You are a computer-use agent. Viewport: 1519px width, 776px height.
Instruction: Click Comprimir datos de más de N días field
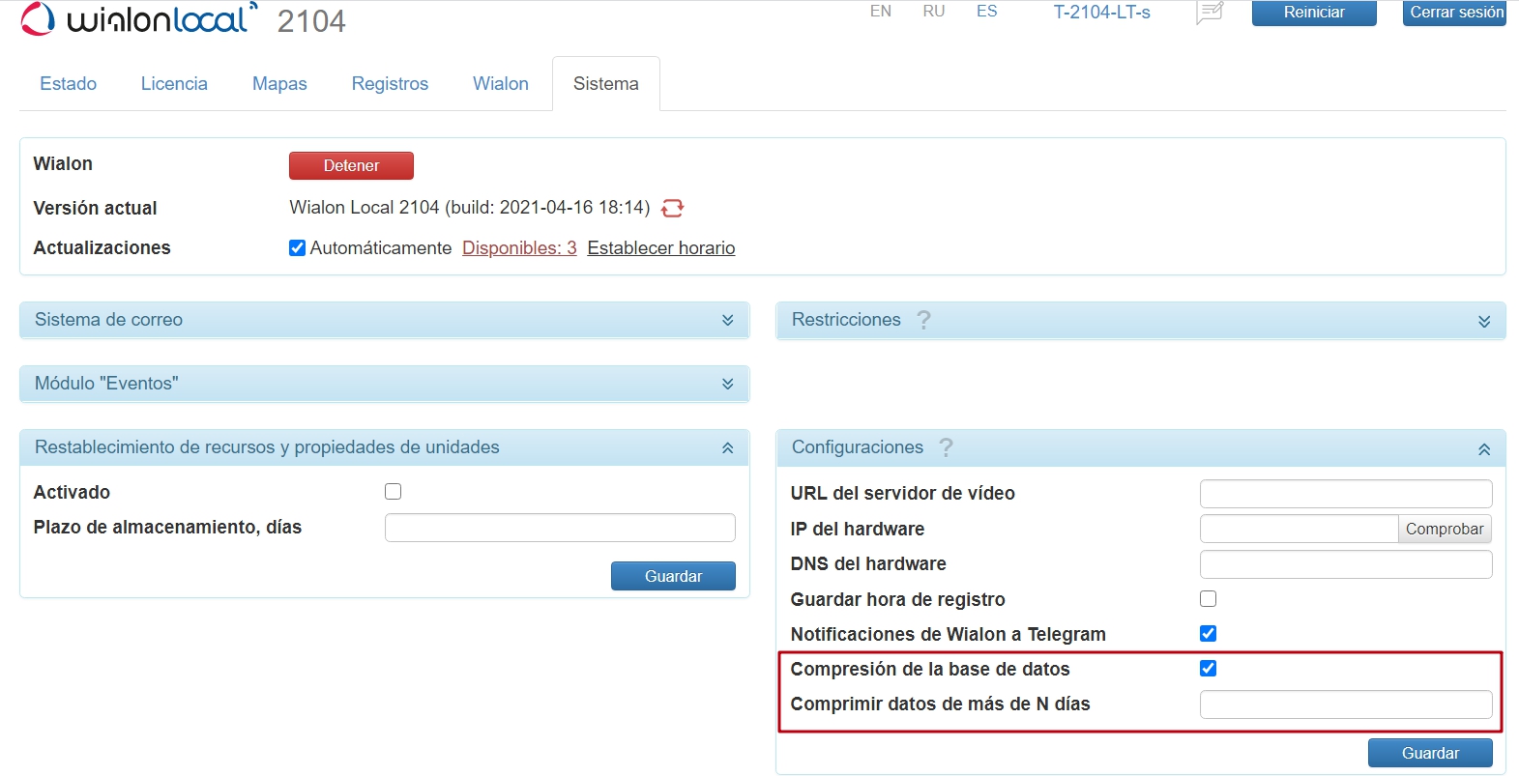click(1346, 704)
